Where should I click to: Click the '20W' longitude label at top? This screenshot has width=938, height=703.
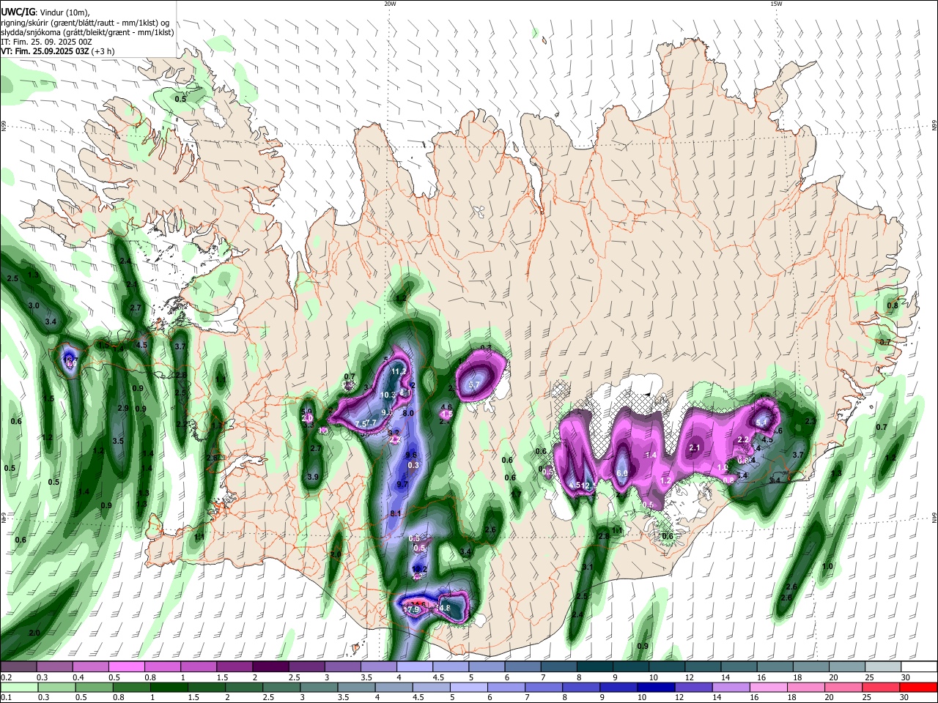coord(390,4)
